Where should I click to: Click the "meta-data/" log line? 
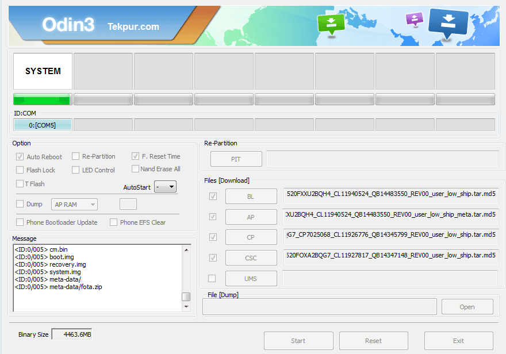point(48,279)
